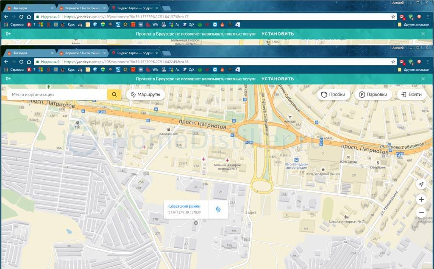434x269 pixels.
Task: Bookmark the page with the lower window's star
Action: pos(393,62)
